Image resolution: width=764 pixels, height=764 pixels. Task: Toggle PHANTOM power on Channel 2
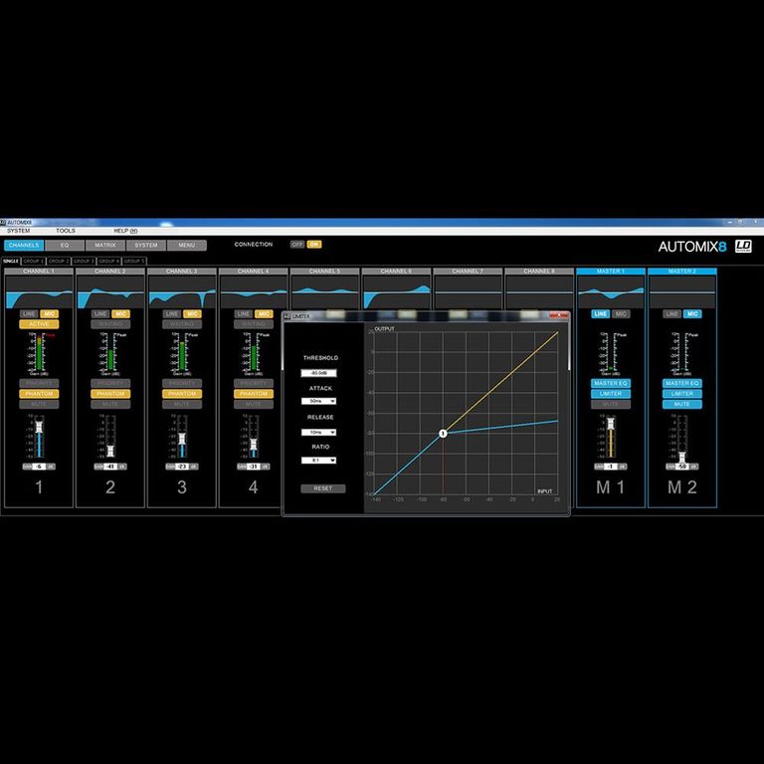click(110, 394)
